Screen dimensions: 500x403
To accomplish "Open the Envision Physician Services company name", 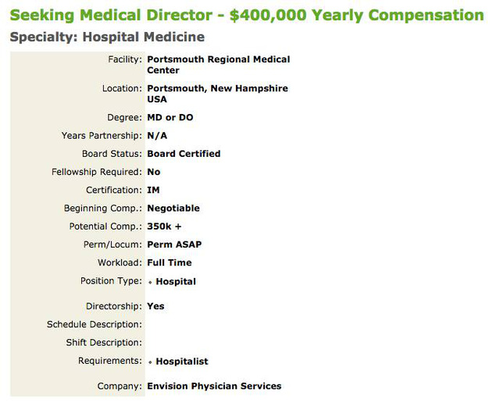I will tap(214, 386).
